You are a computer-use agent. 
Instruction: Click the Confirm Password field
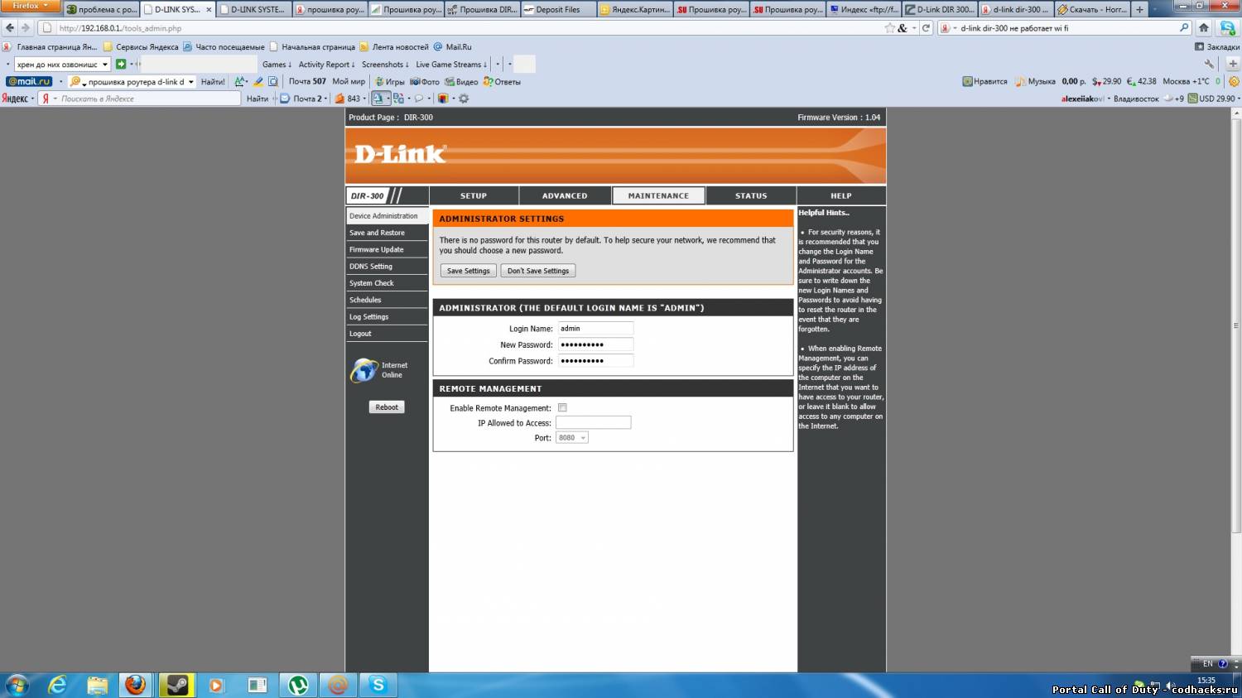[x=595, y=360]
